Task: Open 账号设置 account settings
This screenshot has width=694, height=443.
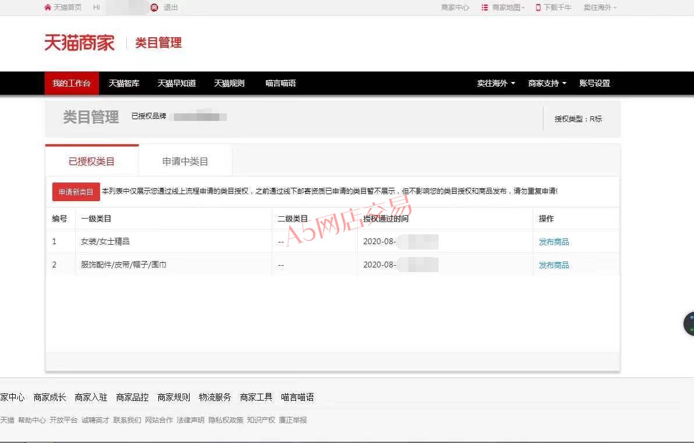Action: [595, 83]
